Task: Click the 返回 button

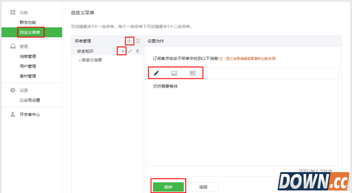Action: (x=203, y=187)
